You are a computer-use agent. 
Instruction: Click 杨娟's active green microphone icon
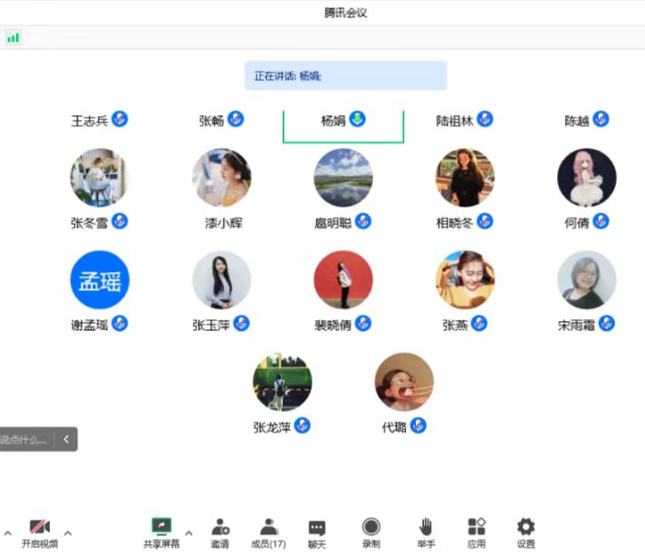coord(358,119)
